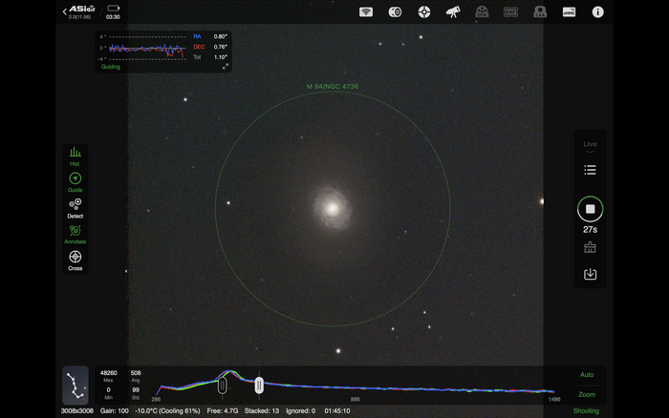Open guide scope crosshair settings
The image size is (669, 418).
[x=424, y=12]
